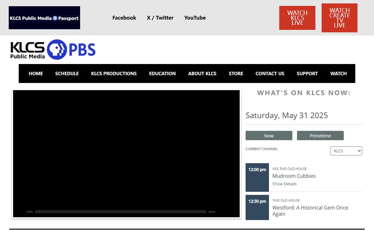This screenshot has width=374, height=230.
Task: Click the KLCS Public Media PBS logo
Action: pyautogui.click(x=53, y=50)
